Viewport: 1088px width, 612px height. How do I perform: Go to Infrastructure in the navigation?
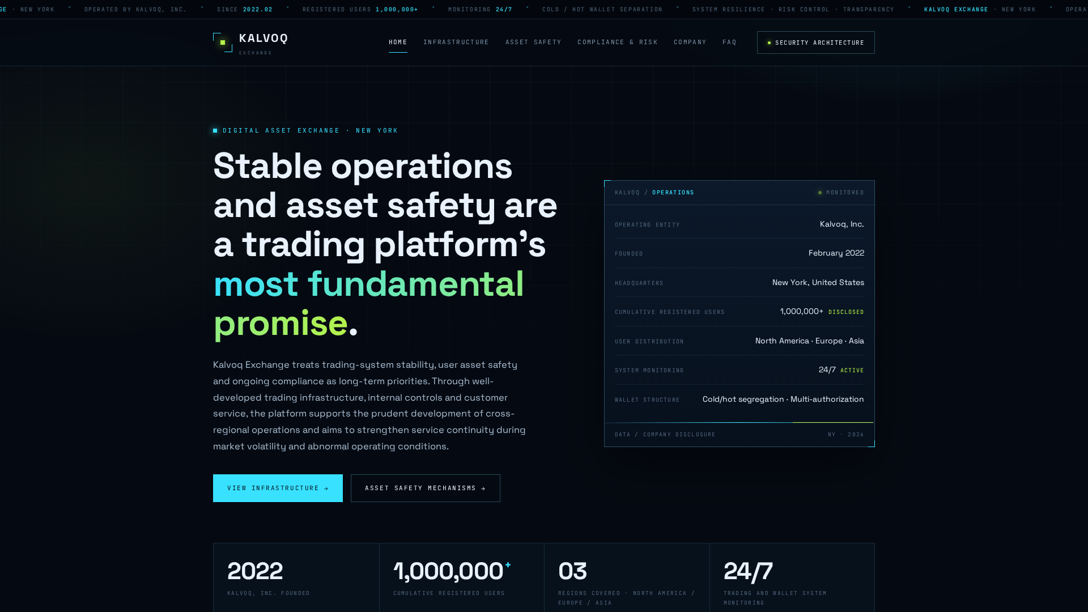tap(456, 42)
